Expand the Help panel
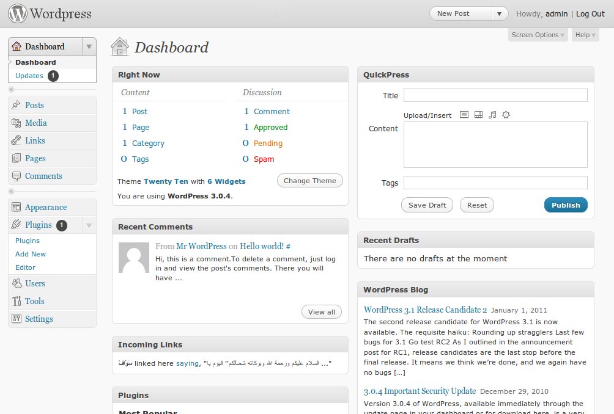The image size is (614, 414). coord(585,35)
